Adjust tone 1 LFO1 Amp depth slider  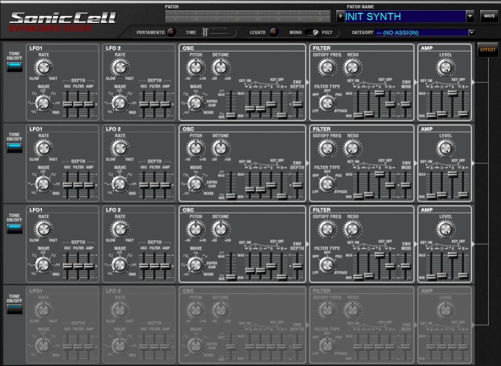[x=89, y=104]
